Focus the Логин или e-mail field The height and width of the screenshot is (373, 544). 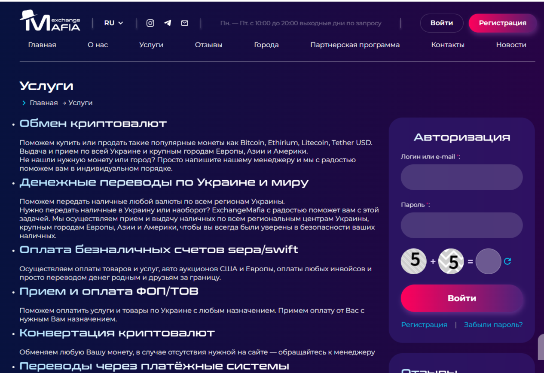[x=462, y=177]
